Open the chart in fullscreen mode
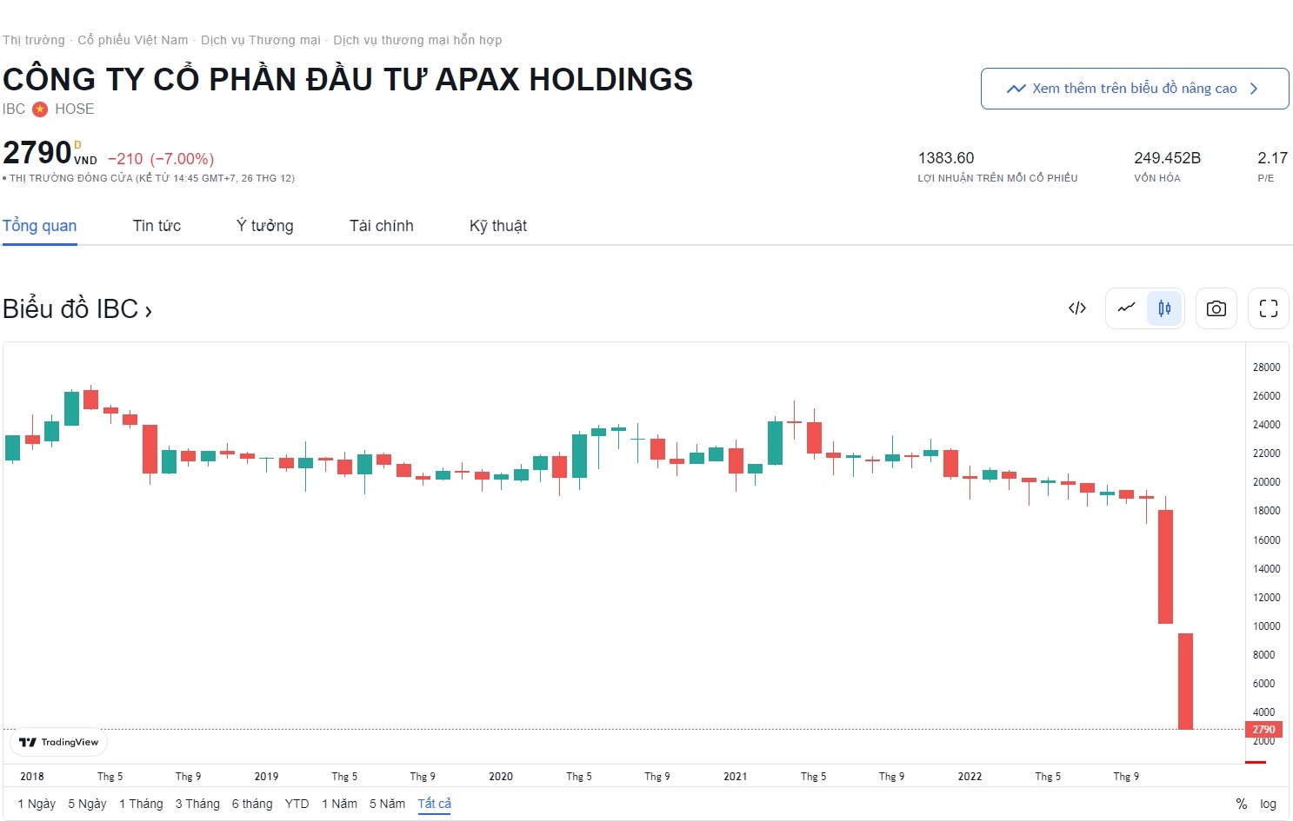This screenshot has height=821, width=1293. [x=1269, y=308]
